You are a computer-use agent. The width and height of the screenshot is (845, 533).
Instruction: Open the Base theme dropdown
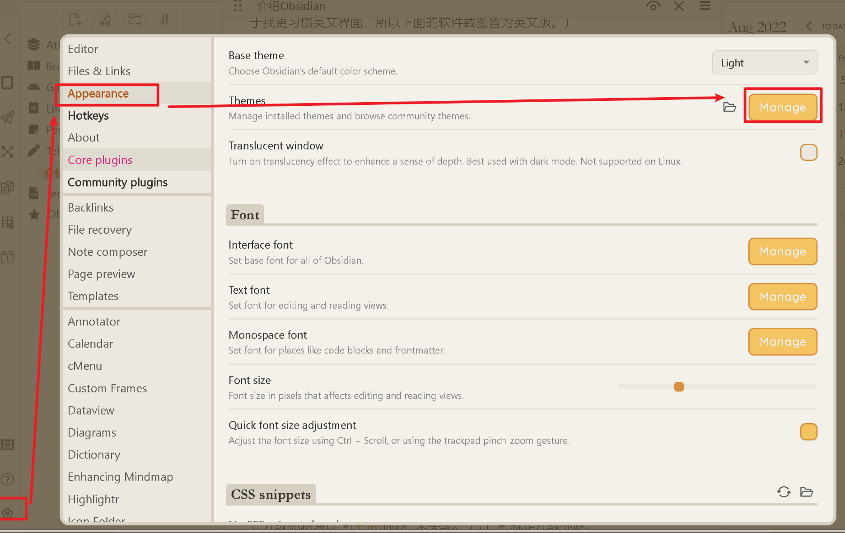click(x=765, y=63)
